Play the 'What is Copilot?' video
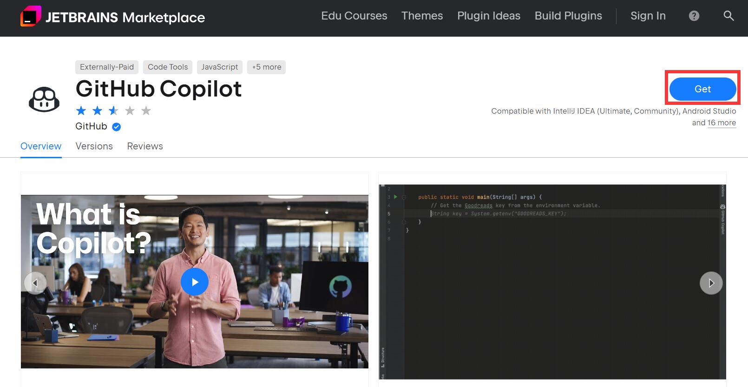The width and height of the screenshot is (748, 387). (x=194, y=282)
